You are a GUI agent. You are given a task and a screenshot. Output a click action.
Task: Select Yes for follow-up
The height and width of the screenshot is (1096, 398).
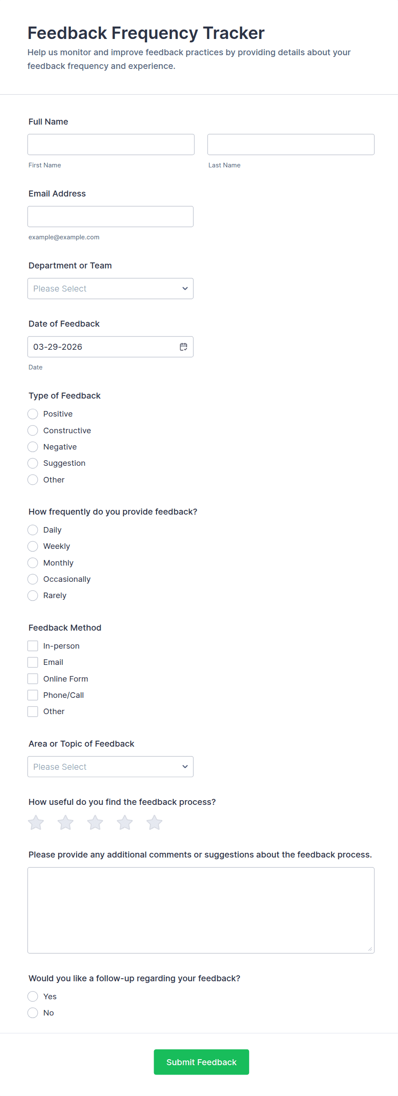click(x=33, y=996)
